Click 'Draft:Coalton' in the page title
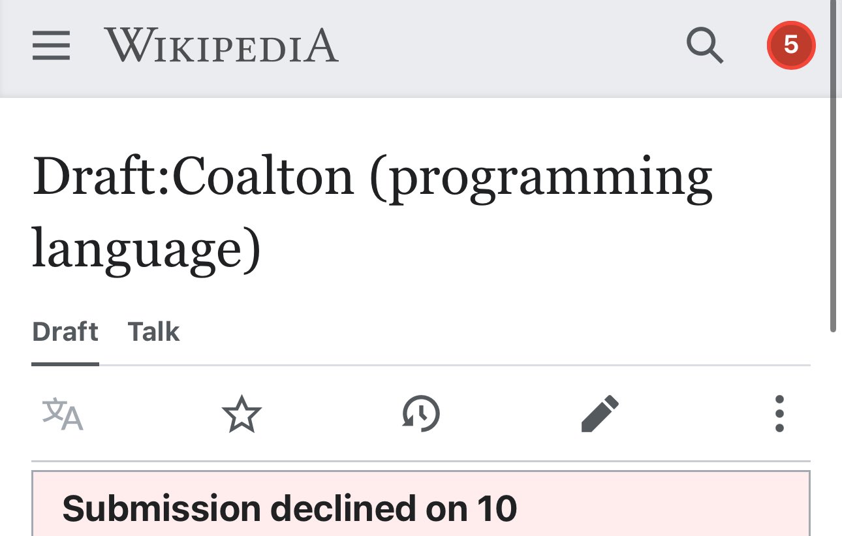This screenshot has width=842, height=536. click(x=193, y=177)
